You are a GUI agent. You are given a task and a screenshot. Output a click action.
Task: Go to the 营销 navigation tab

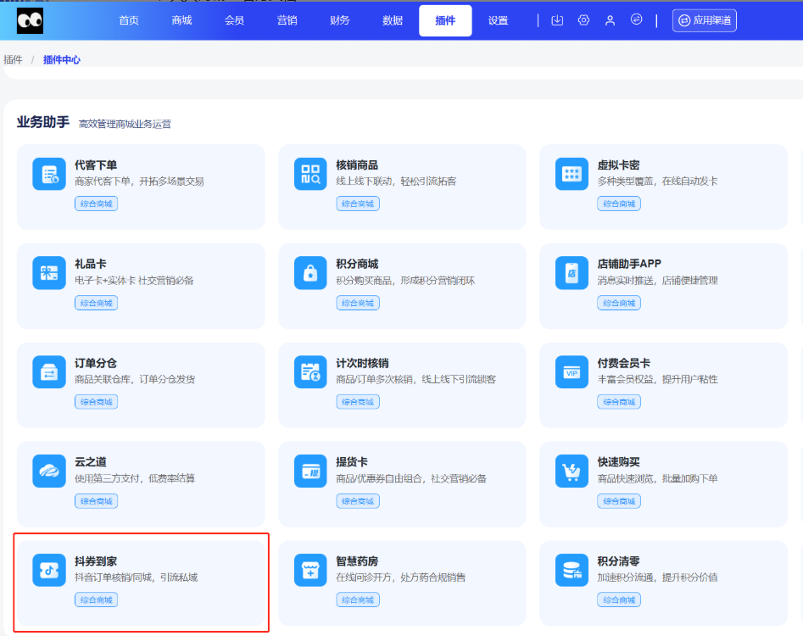point(287,20)
